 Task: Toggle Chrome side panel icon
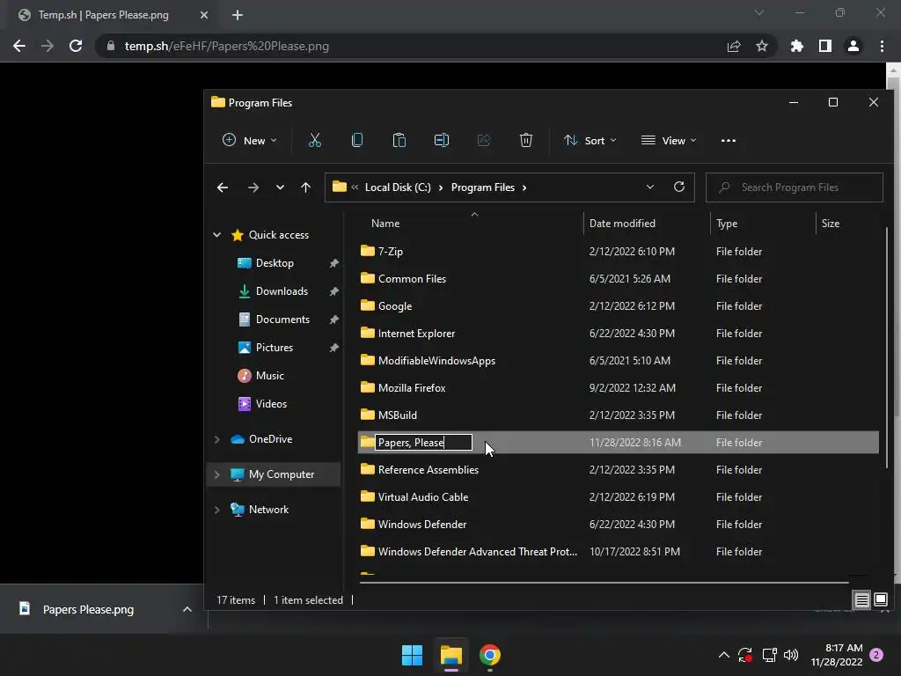[825, 46]
